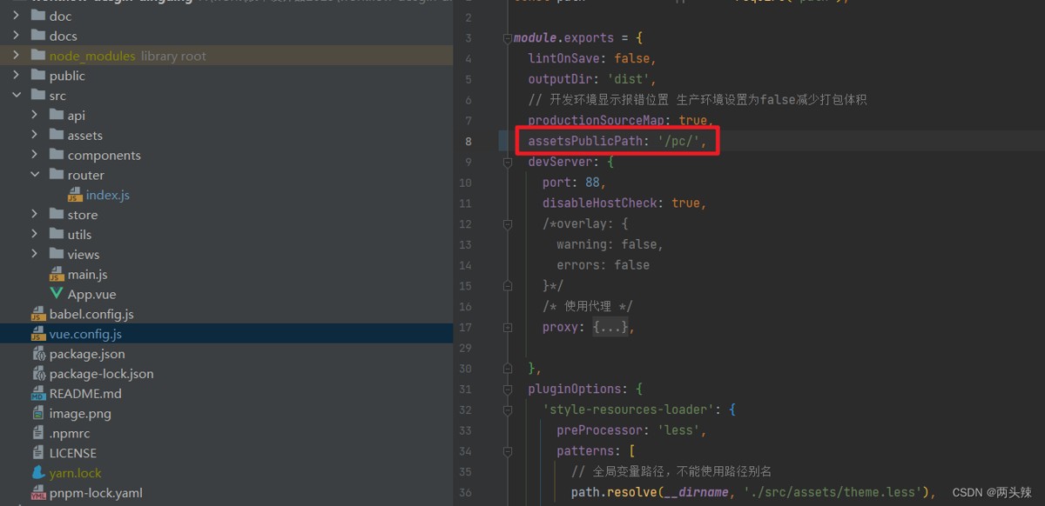Click the folder icon of public
Screen dimensions: 1045x506
tap(37, 76)
